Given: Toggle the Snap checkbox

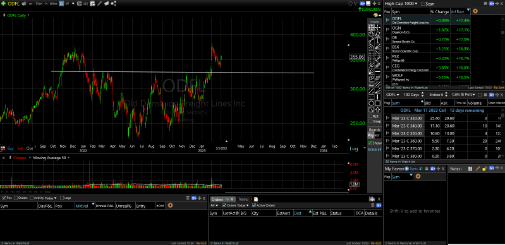Looking at the screenshot, I should 370,121.
